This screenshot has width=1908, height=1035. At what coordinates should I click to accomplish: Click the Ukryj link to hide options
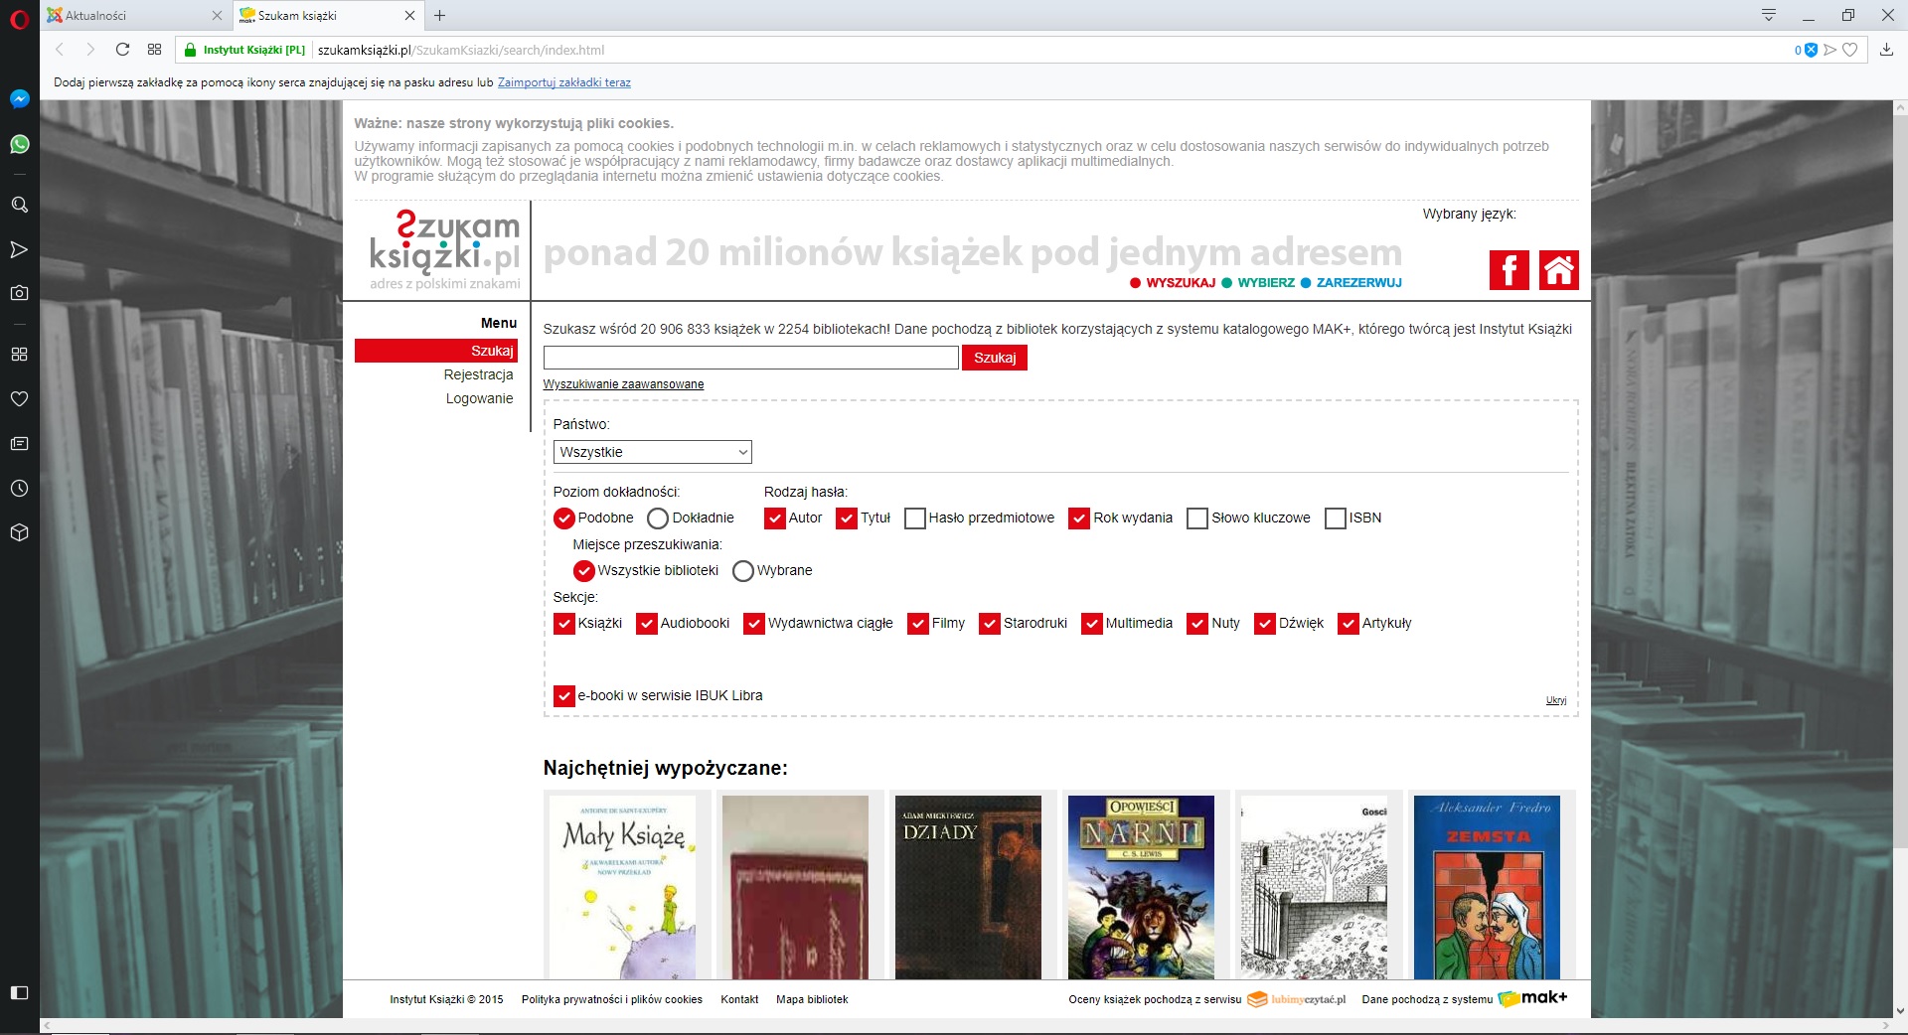tap(1556, 700)
